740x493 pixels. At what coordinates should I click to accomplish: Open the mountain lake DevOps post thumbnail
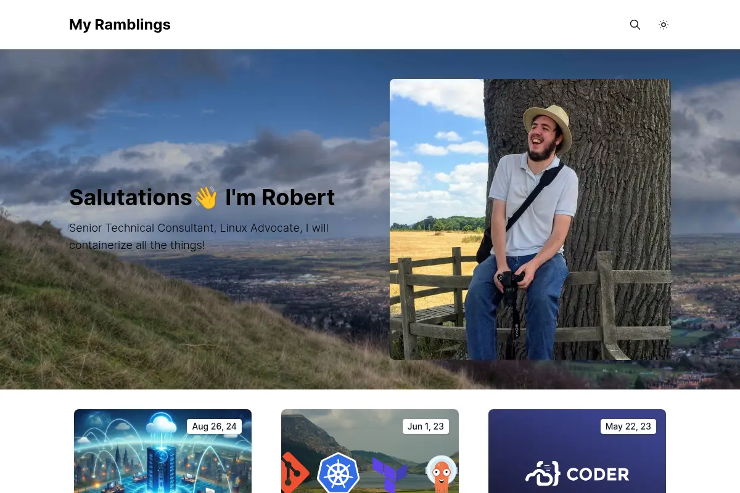pos(370,451)
